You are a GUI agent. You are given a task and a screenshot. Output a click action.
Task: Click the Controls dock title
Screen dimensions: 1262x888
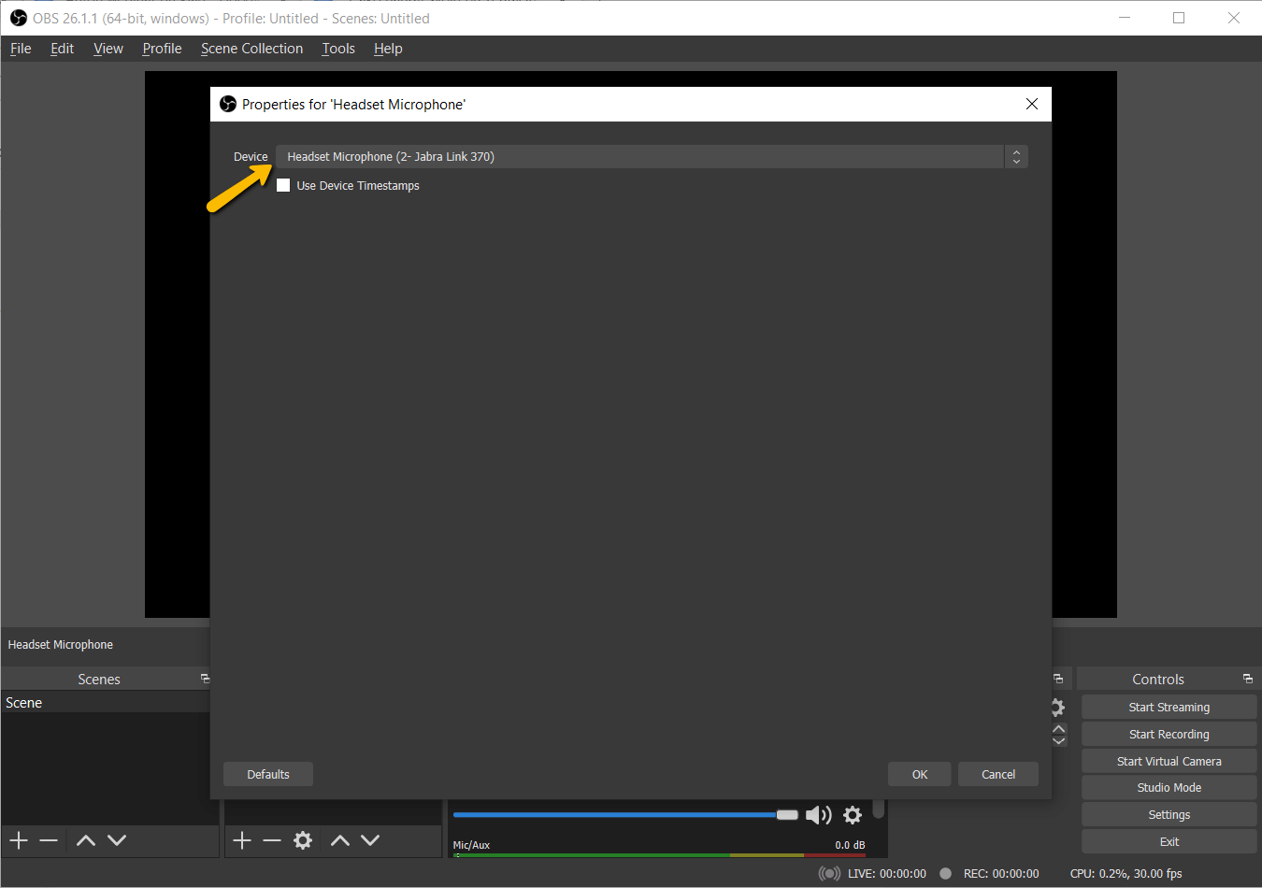(1158, 679)
